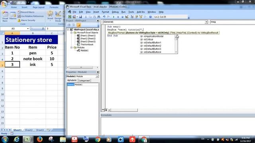
Task: Open Properties Window from the toolbar
Action: tap(136, 17)
